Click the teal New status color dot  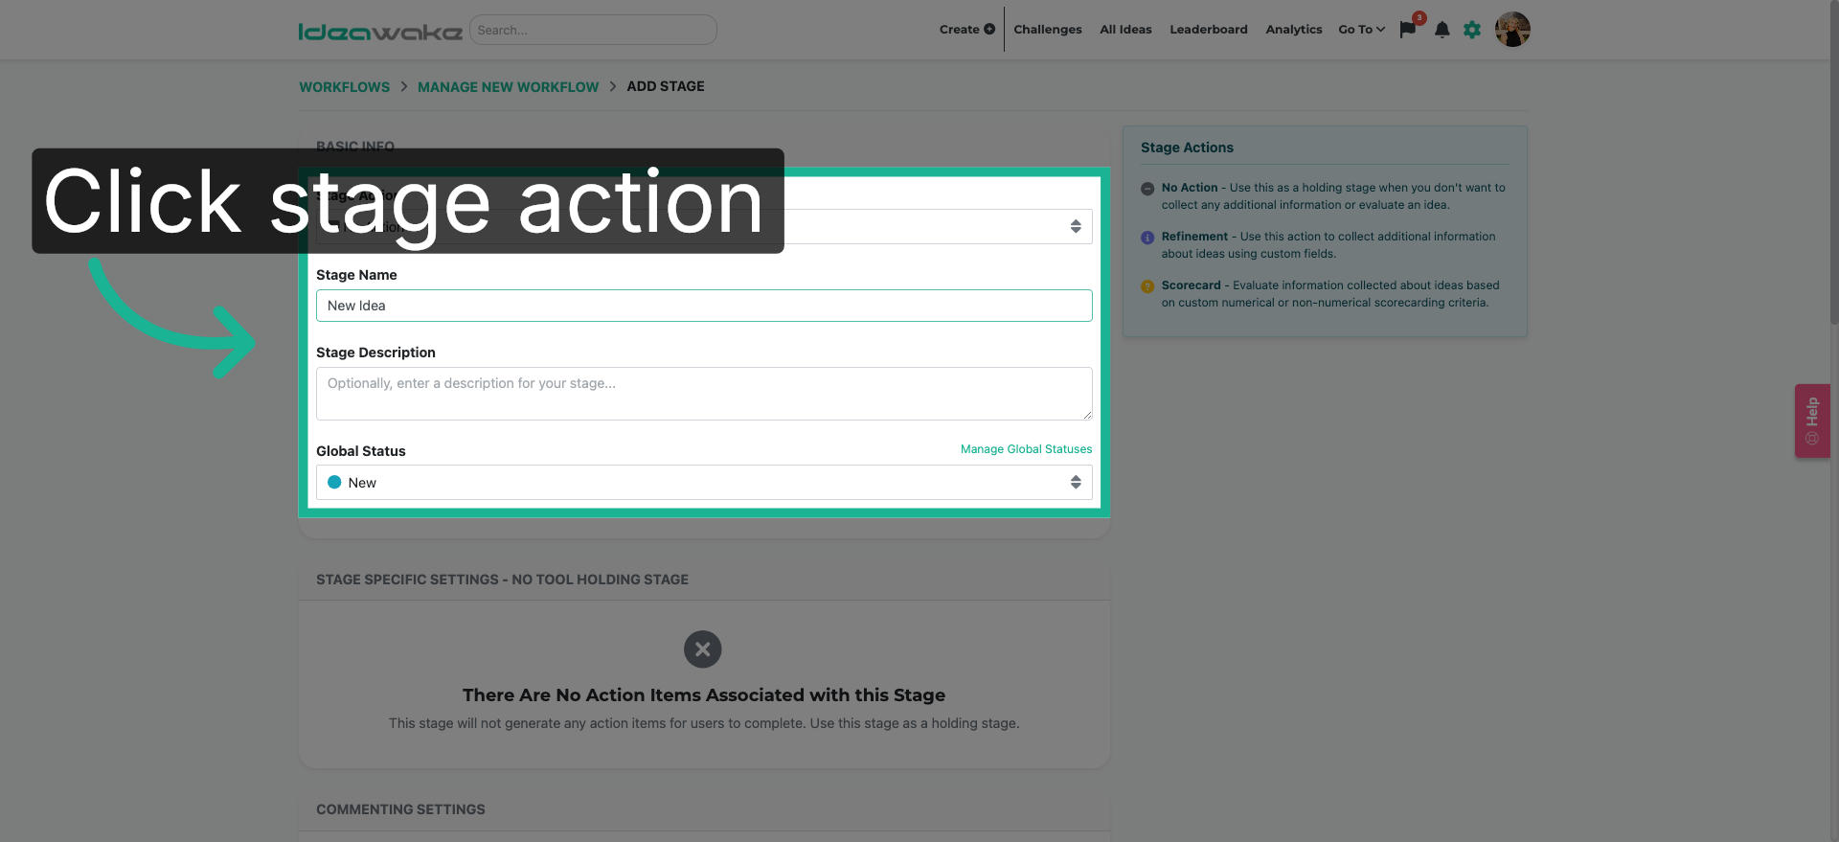334,483
